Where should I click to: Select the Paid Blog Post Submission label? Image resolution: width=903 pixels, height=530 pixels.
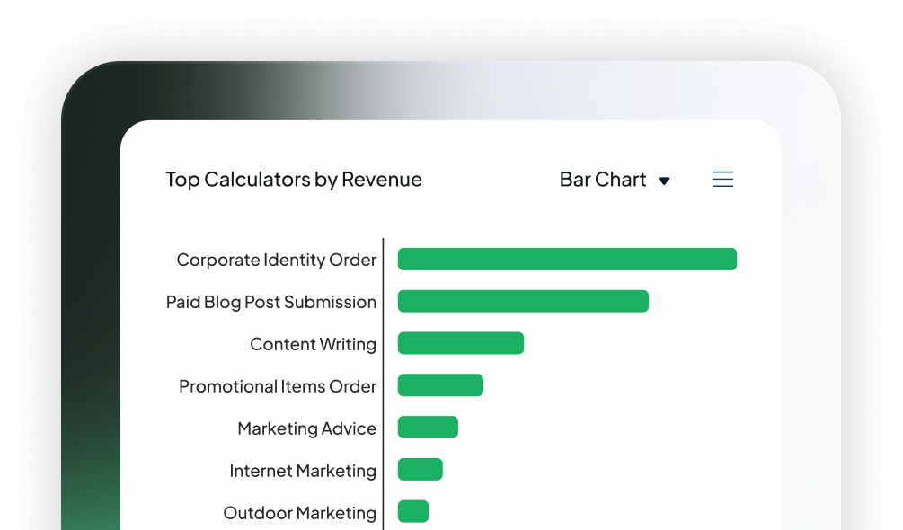pos(271,302)
